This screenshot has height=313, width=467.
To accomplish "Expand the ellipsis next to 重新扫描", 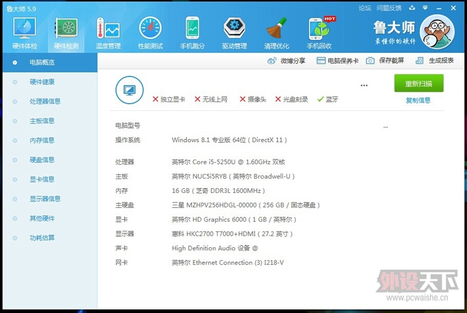I will 364,85.
